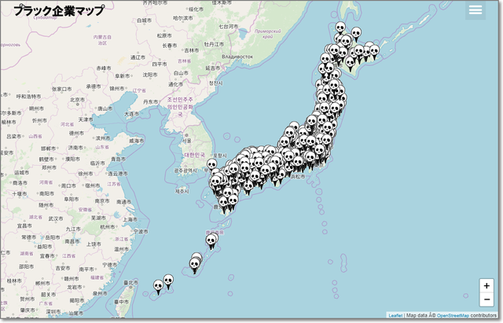Zoom in with the plus button
This screenshot has width=503, height=323.
486,285
